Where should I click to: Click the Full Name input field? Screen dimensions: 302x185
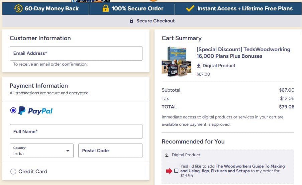coord(76,131)
